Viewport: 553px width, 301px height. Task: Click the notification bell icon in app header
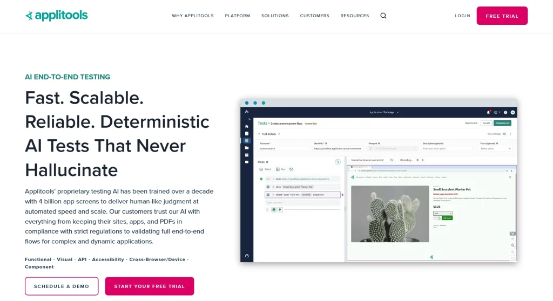point(488,112)
